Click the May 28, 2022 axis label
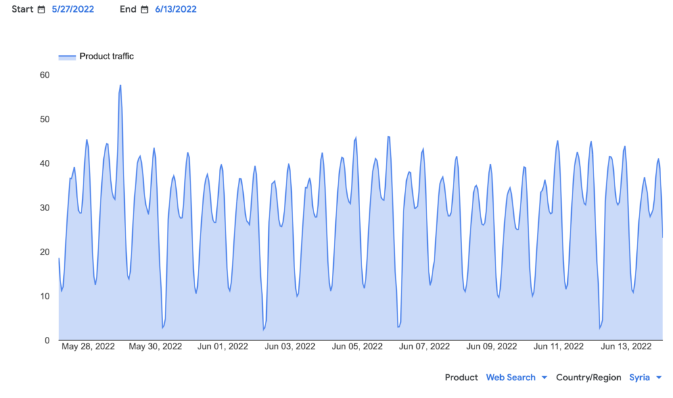Screen dimensions: 673x398 (87, 347)
